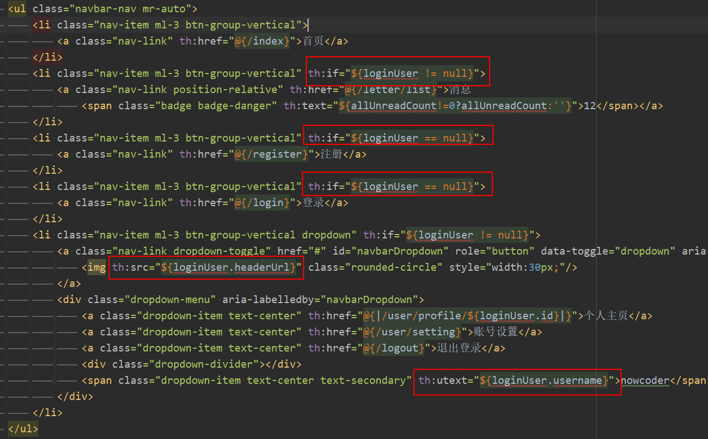Click the number 12 inside the span
This screenshot has height=439, width=708.
click(589, 105)
